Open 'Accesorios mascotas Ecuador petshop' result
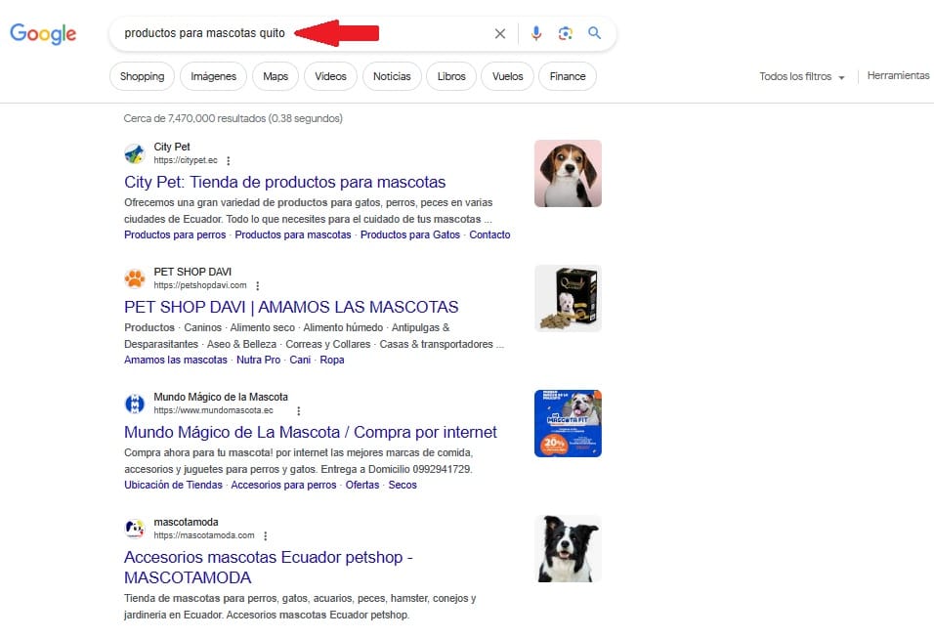The height and width of the screenshot is (638, 934). click(268, 567)
